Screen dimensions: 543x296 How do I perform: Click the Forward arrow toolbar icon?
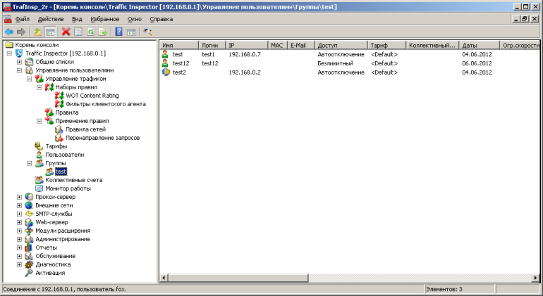tap(21, 32)
